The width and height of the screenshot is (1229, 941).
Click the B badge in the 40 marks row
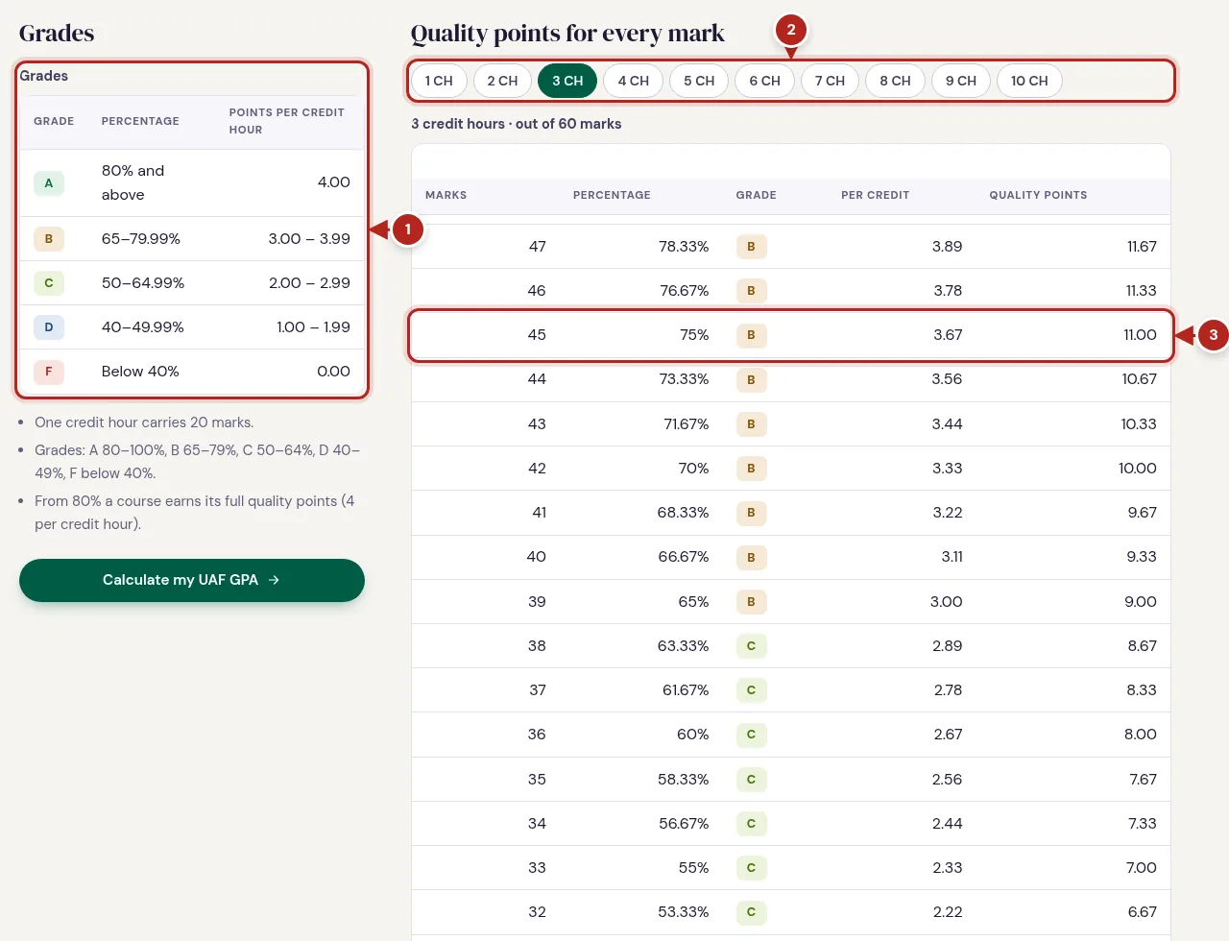click(751, 557)
